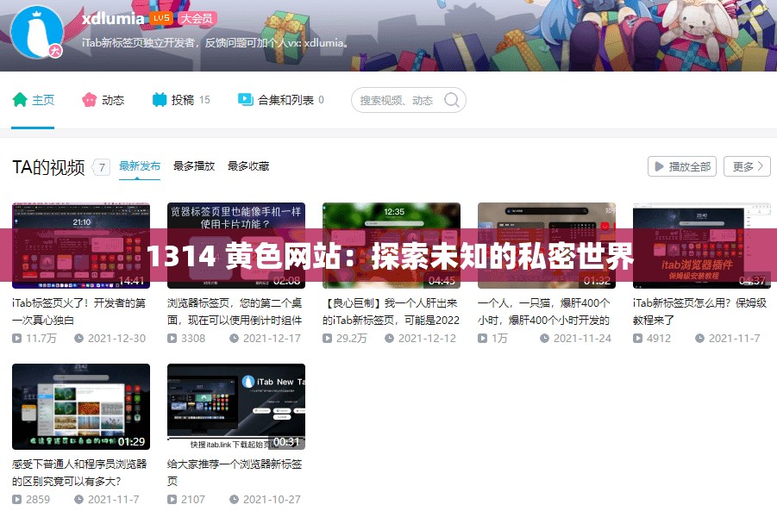The image size is (777, 511).
Task: Click the 投稿 submissions icon
Action: 159,100
